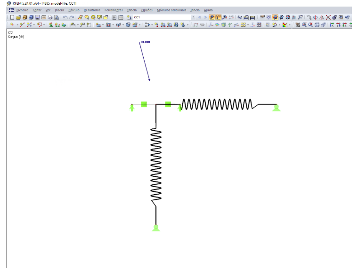
Task: Select the right-end green nodal support
Action: [276, 108]
